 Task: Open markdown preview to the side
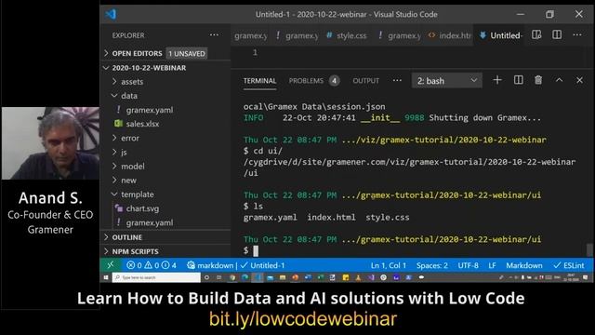click(536, 35)
